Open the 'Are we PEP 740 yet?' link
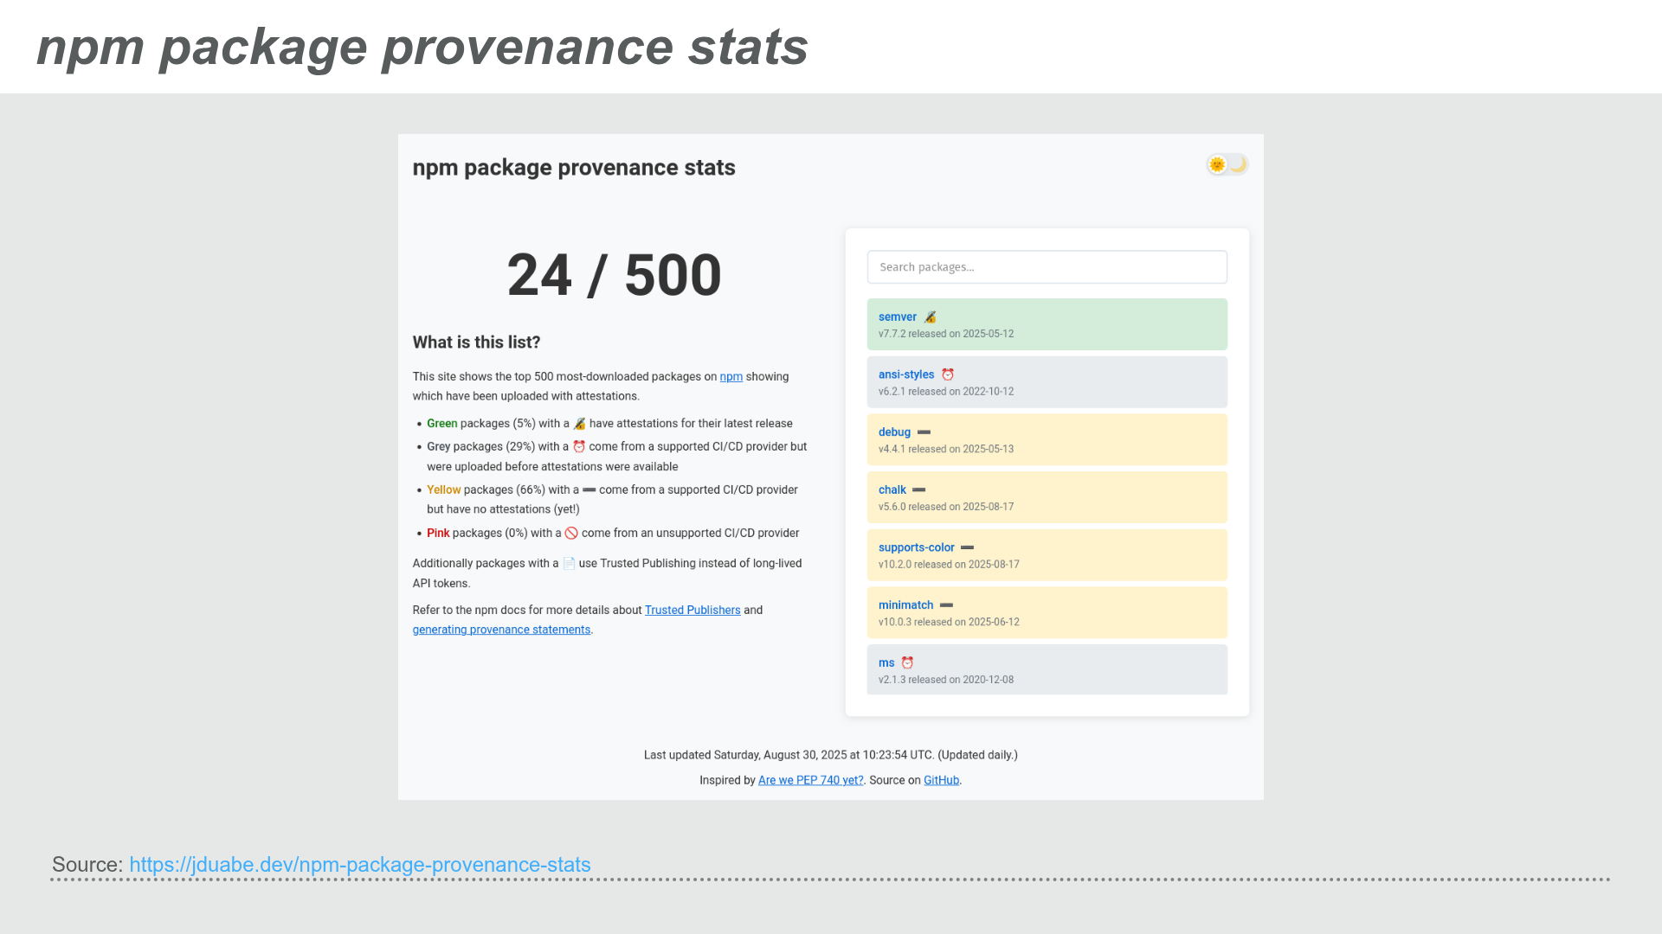This screenshot has height=934, width=1662. 810,780
